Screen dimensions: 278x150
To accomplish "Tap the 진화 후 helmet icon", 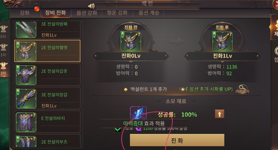I will point(222,42).
